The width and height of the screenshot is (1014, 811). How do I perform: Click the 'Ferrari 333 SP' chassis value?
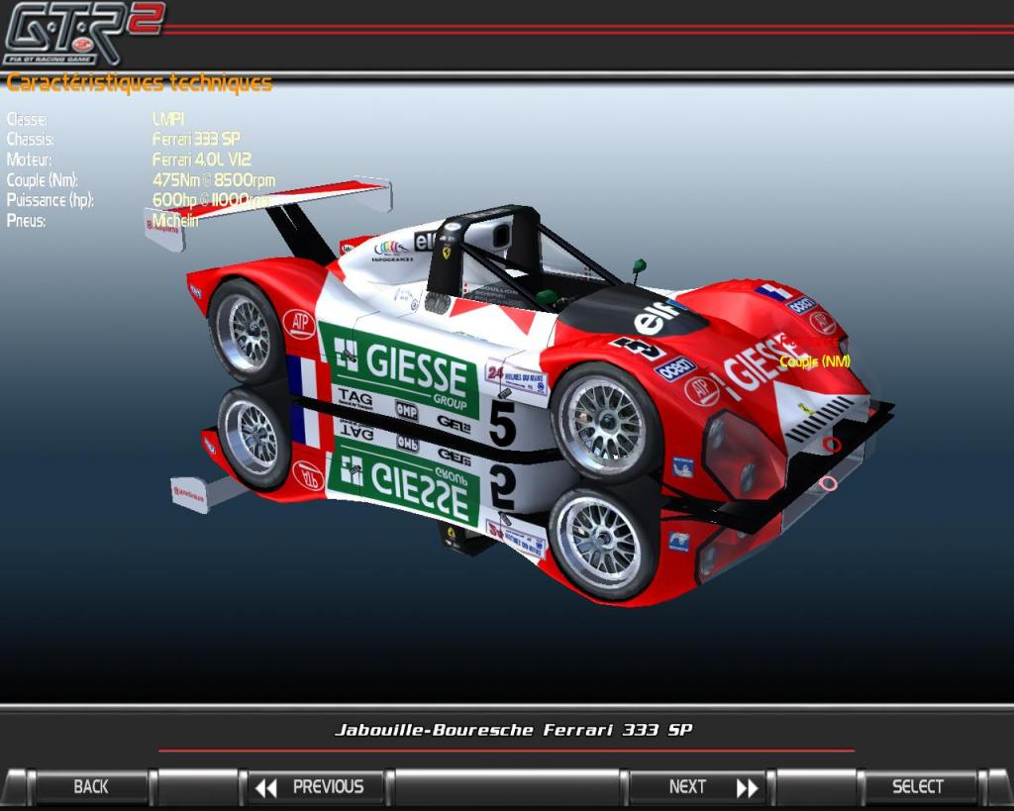[196, 139]
